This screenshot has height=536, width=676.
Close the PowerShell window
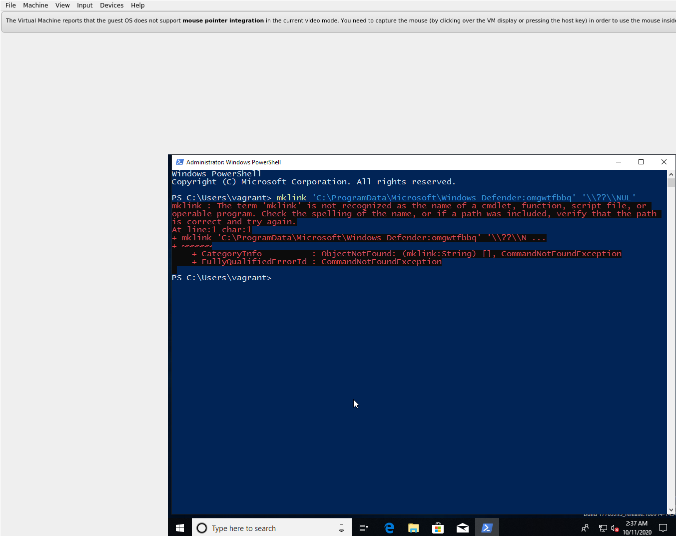664,162
